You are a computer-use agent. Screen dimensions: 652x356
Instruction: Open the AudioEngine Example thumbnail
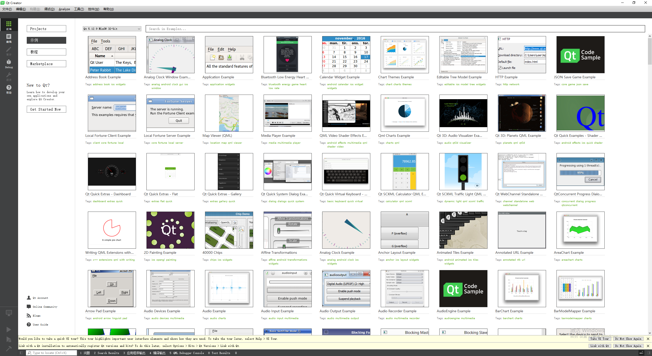click(x=463, y=289)
